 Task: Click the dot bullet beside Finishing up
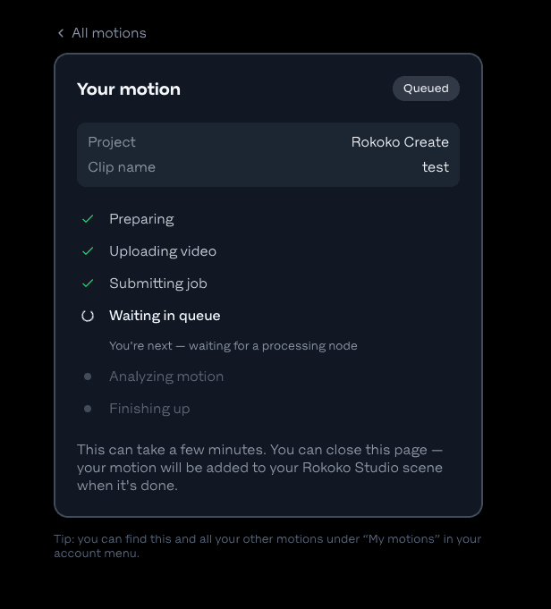click(x=88, y=409)
